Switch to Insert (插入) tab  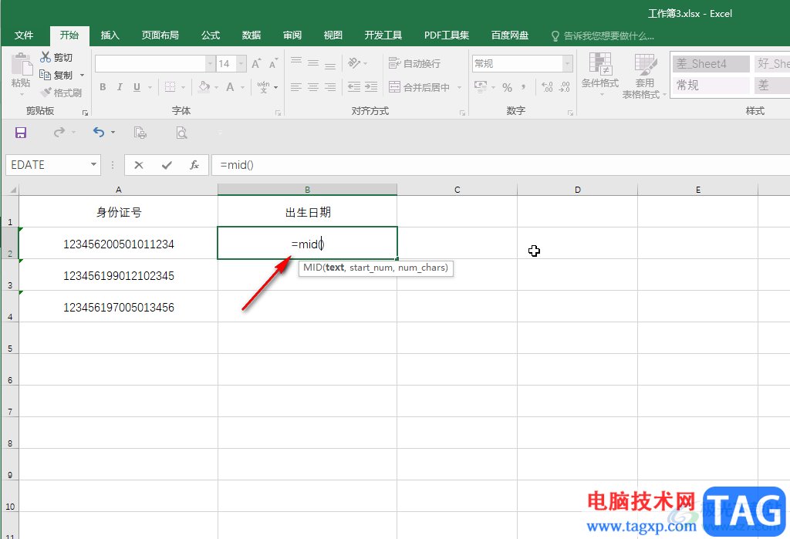point(110,35)
